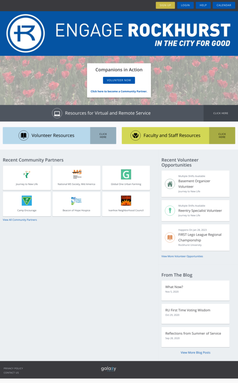Click the galaxy digital footer logo
This screenshot has height=383, width=238.
point(109,369)
